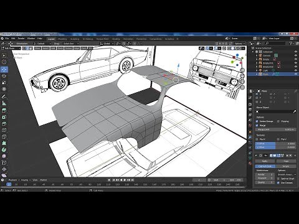The image size is (299, 224).
Task: Open the Output properties tab icon
Action: 250,110
